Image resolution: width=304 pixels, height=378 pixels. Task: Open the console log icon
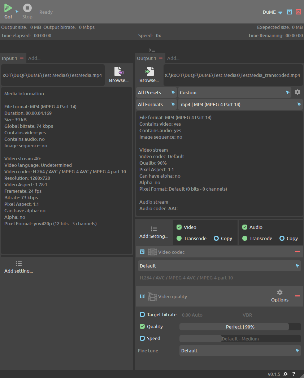[152, 50]
